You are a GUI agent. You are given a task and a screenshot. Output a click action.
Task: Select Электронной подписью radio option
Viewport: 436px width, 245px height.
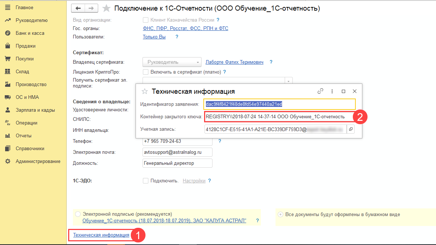coord(78,214)
